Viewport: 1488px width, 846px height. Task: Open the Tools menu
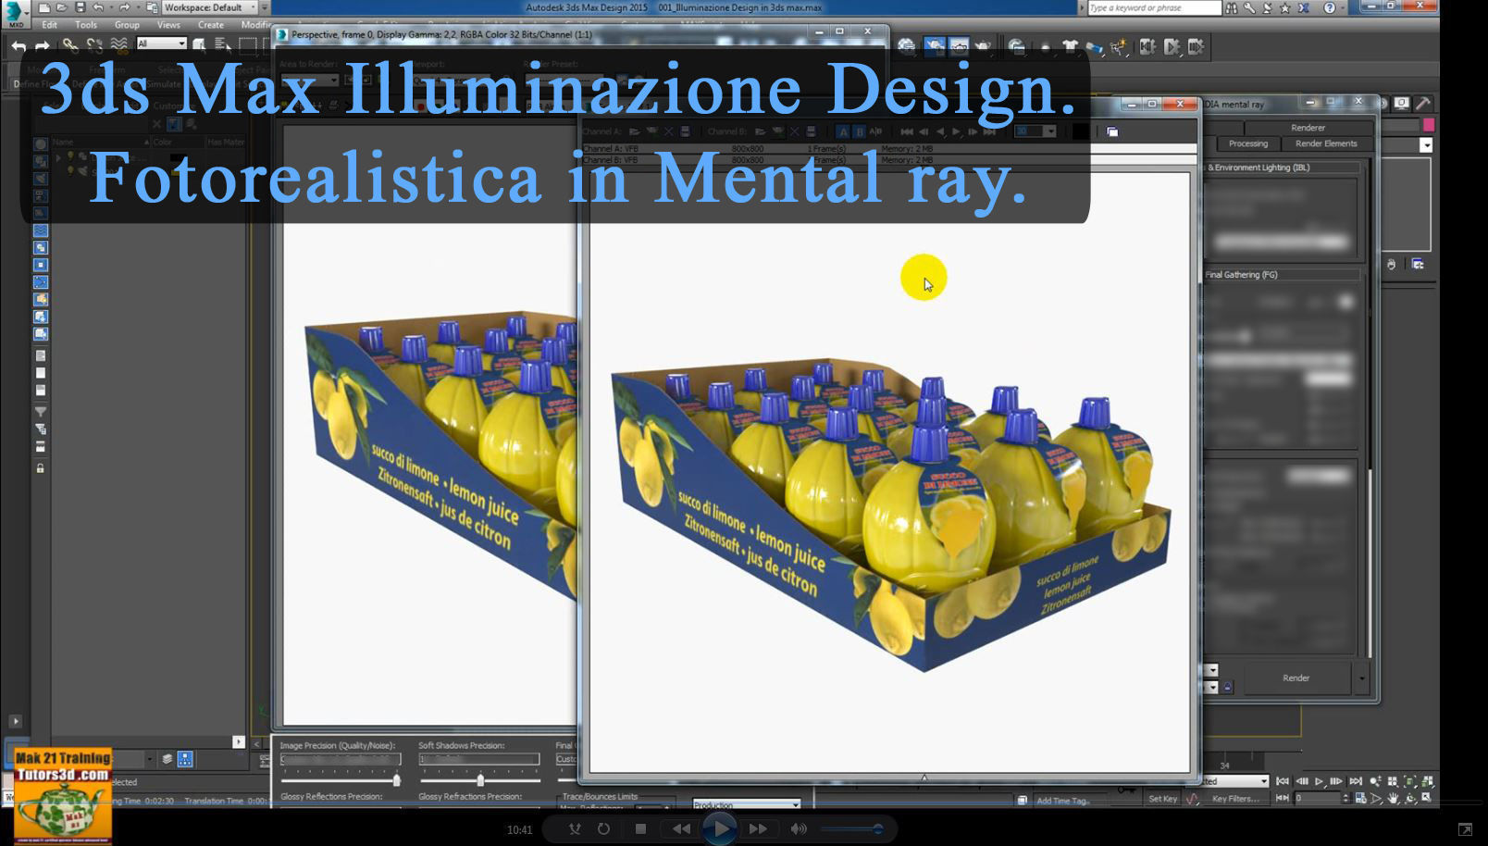tap(86, 25)
